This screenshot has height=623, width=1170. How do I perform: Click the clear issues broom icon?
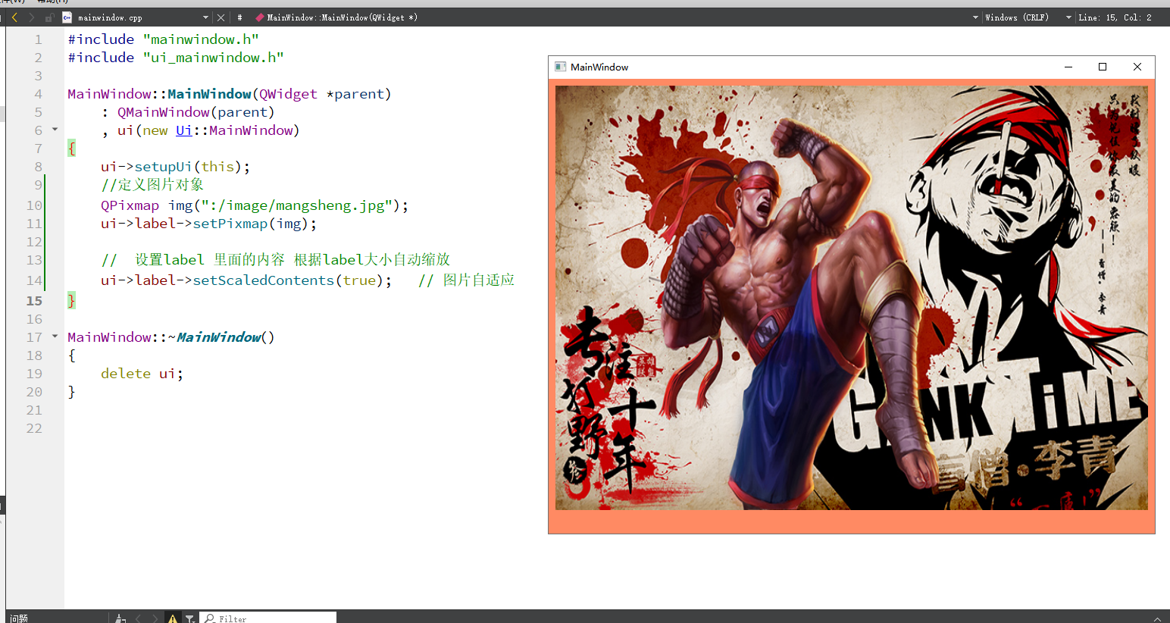120,618
